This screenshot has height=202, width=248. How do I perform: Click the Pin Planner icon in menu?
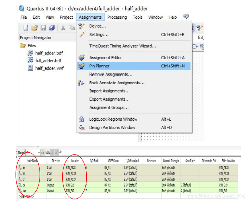82,66
